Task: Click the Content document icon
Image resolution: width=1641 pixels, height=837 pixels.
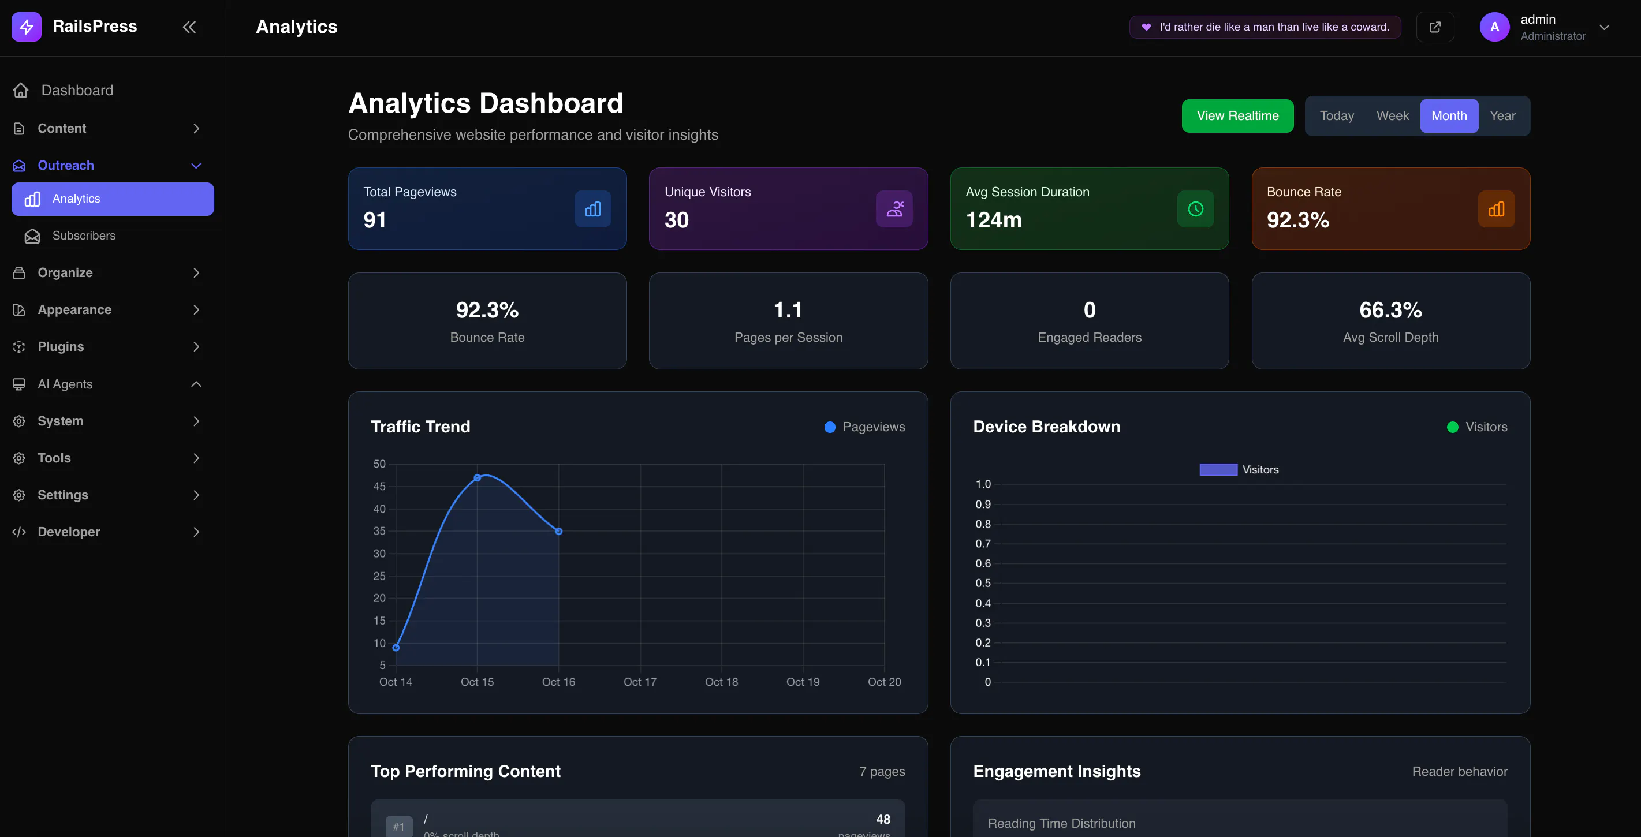Action: (x=19, y=129)
